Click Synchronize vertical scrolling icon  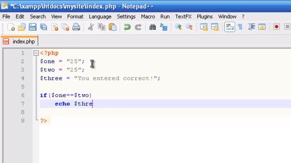pos(204,27)
